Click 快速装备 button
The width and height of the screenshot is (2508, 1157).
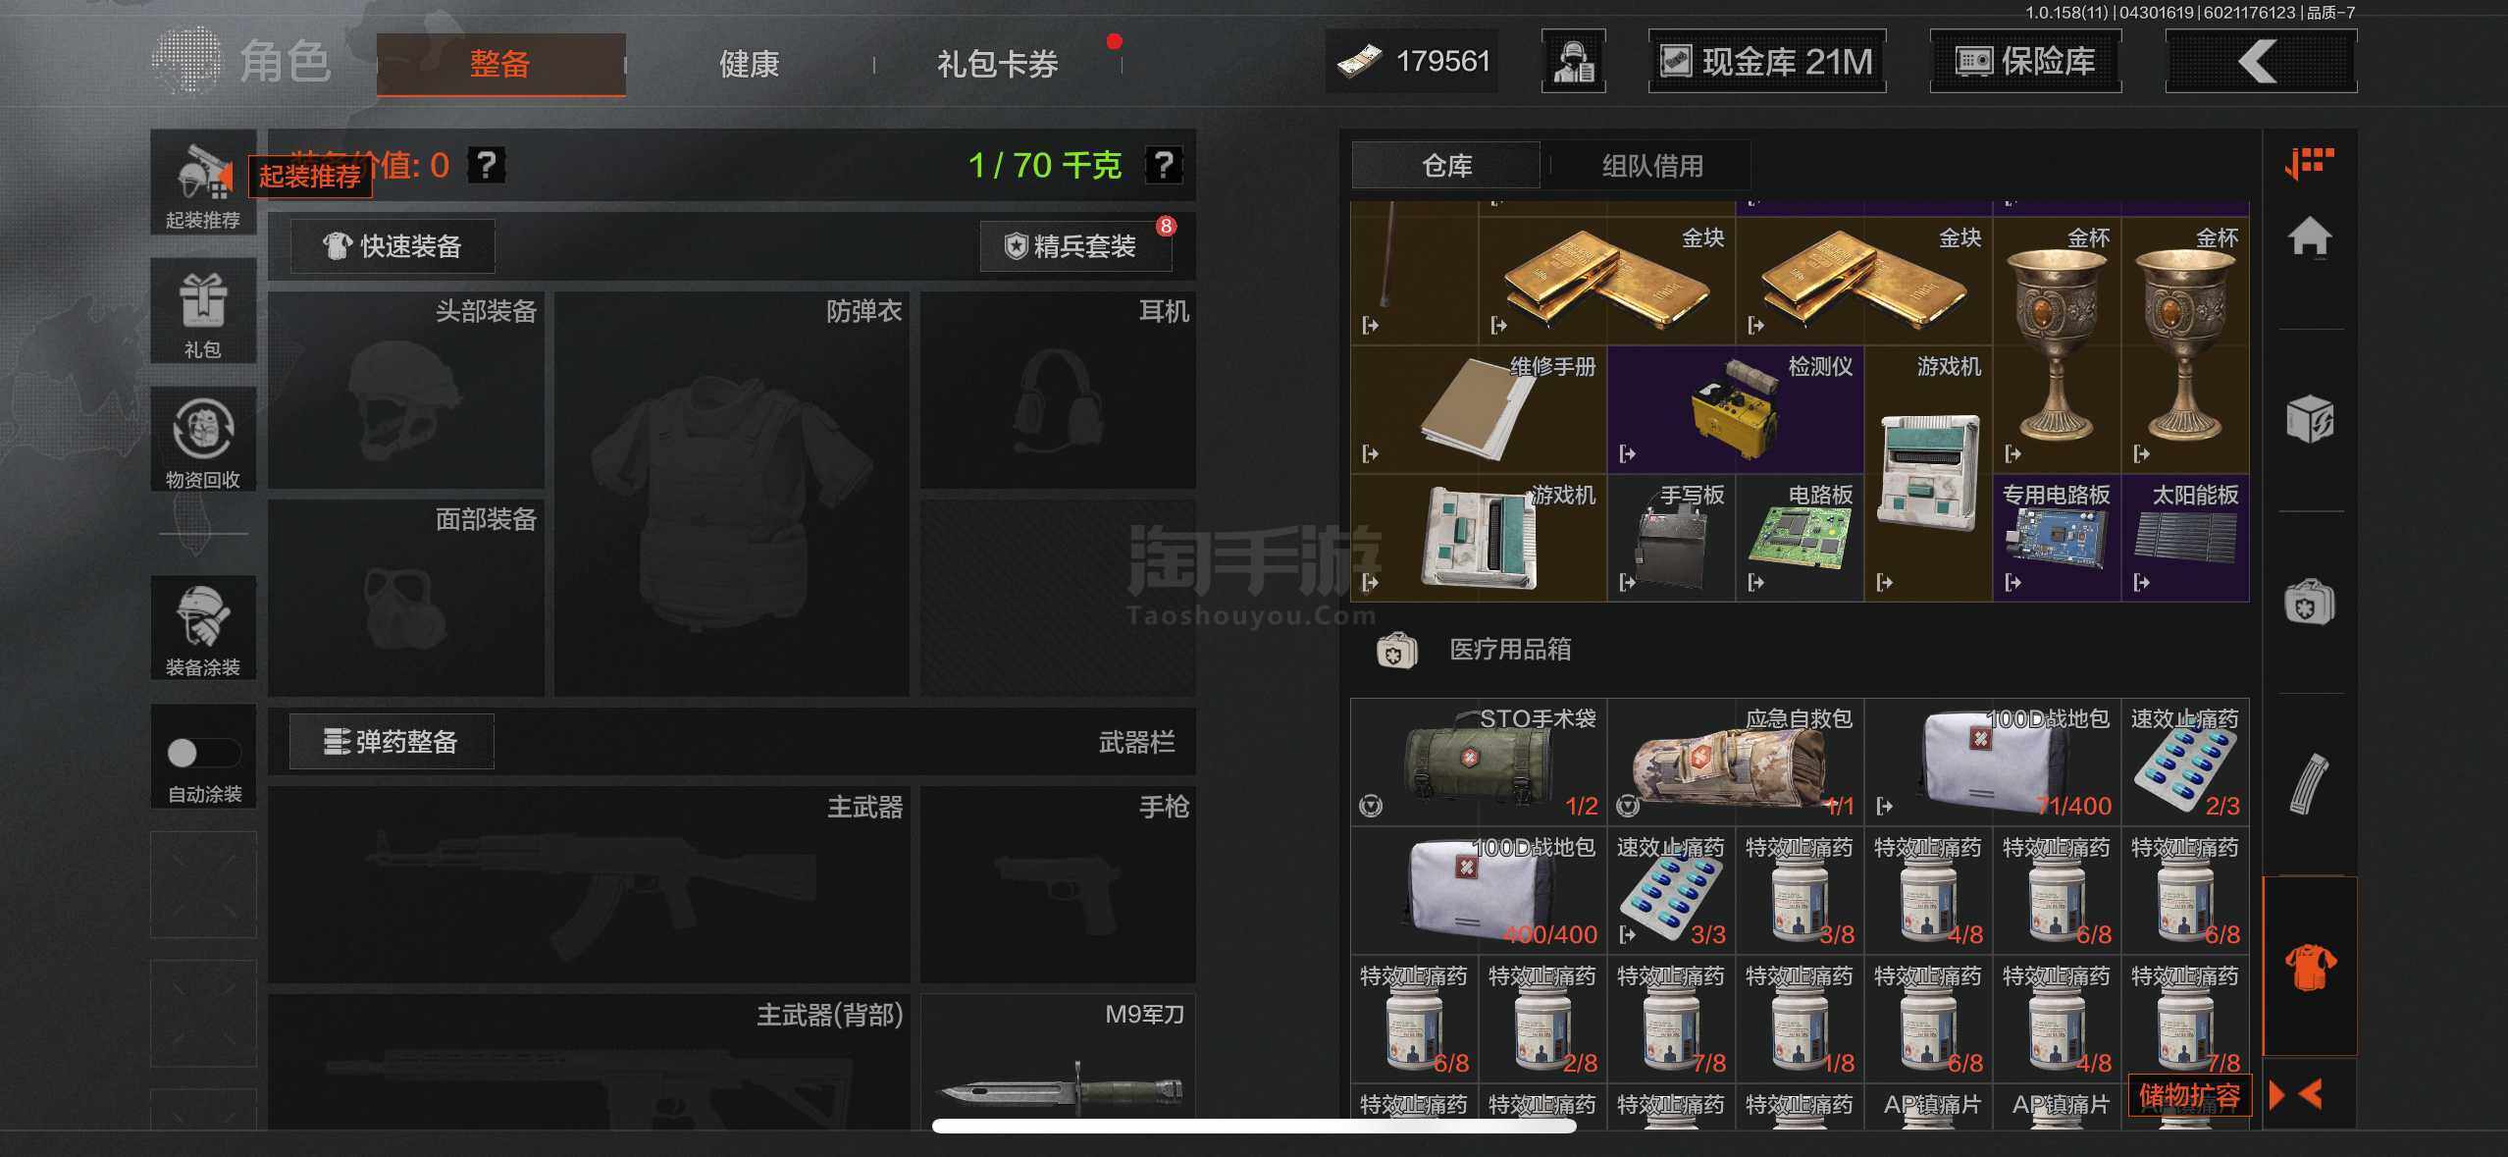click(x=393, y=246)
